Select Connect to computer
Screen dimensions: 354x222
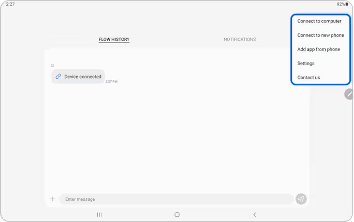coord(320,21)
